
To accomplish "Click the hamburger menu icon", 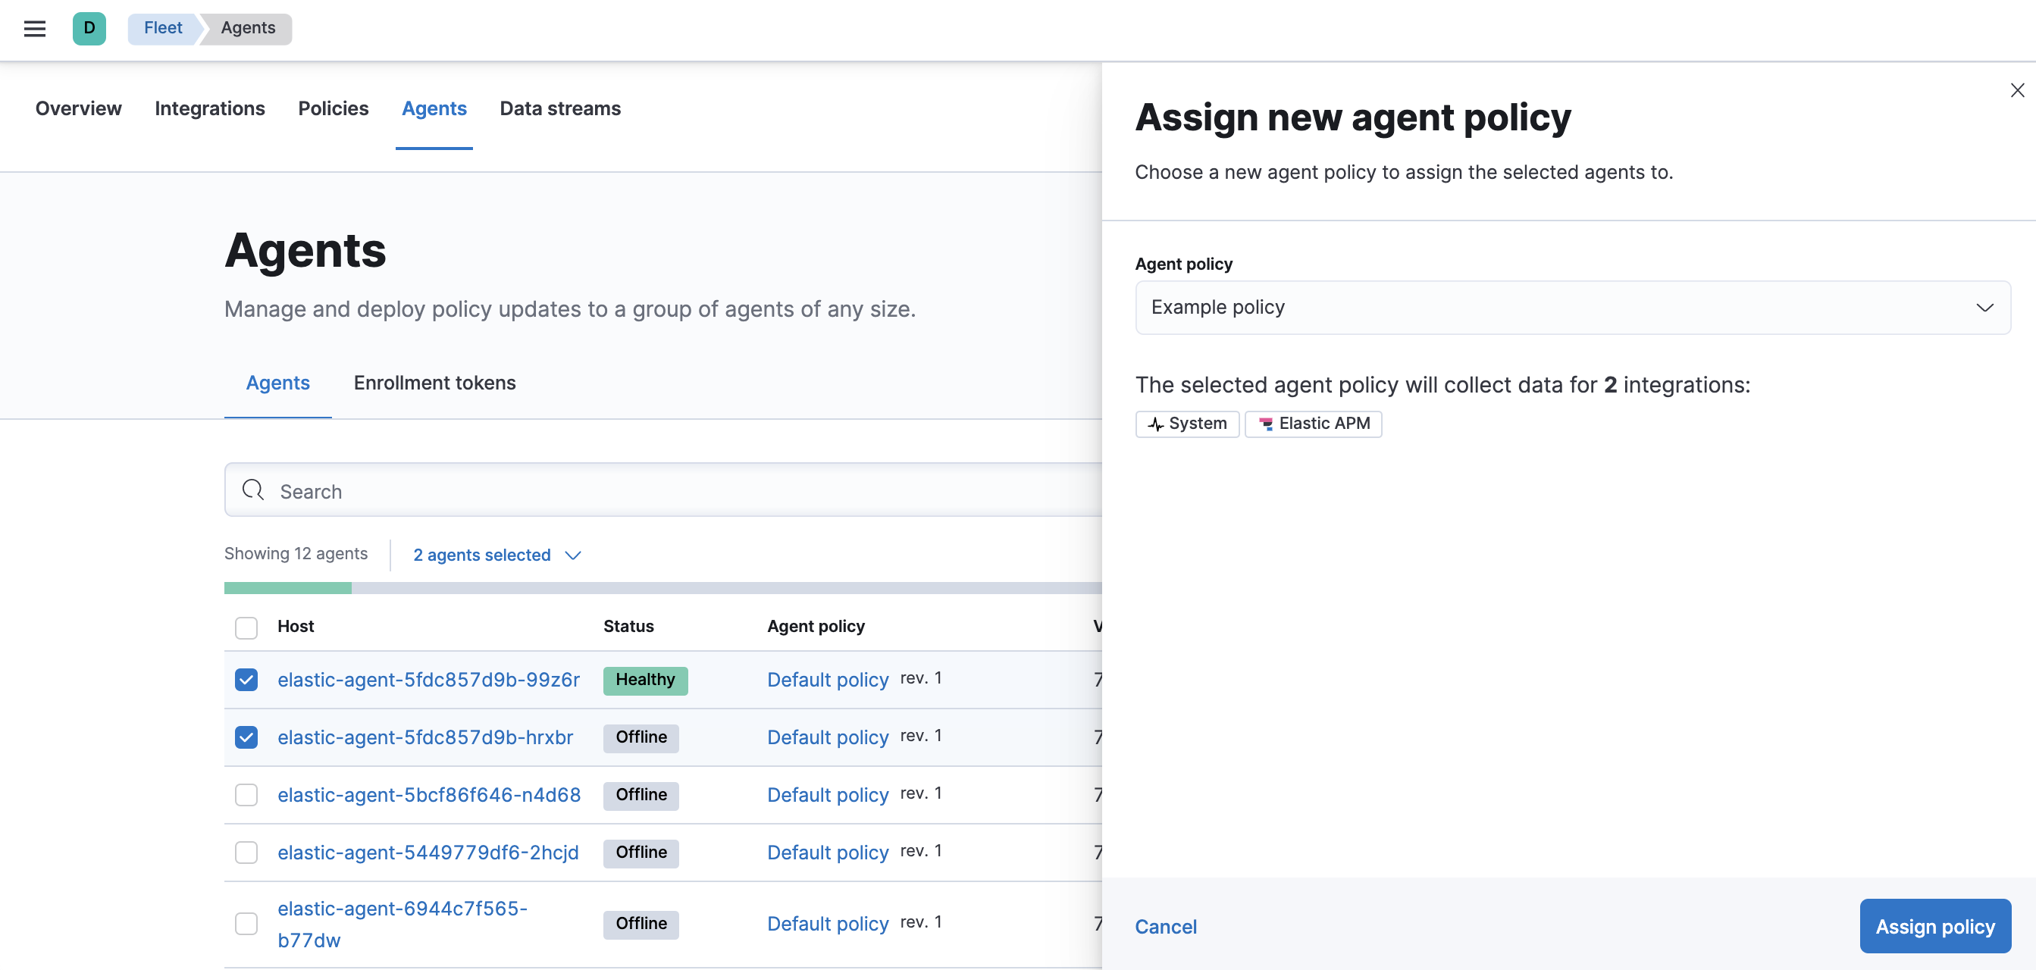I will pyautogui.click(x=35, y=29).
